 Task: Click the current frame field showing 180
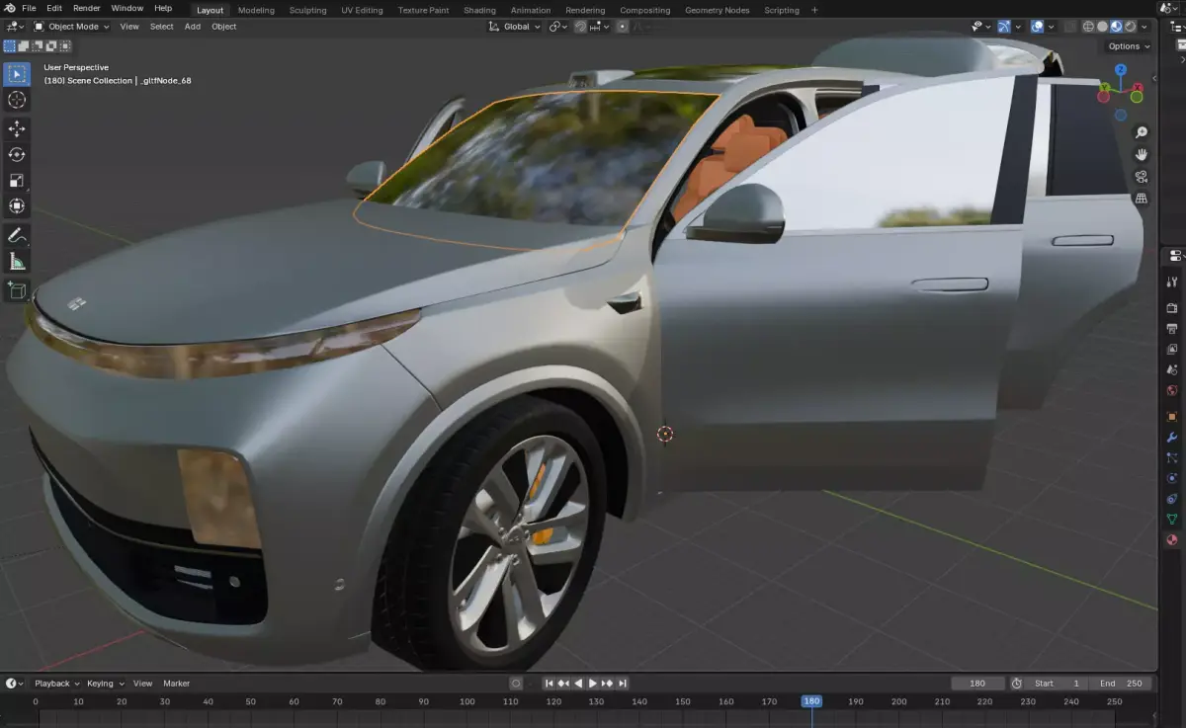coord(977,684)
